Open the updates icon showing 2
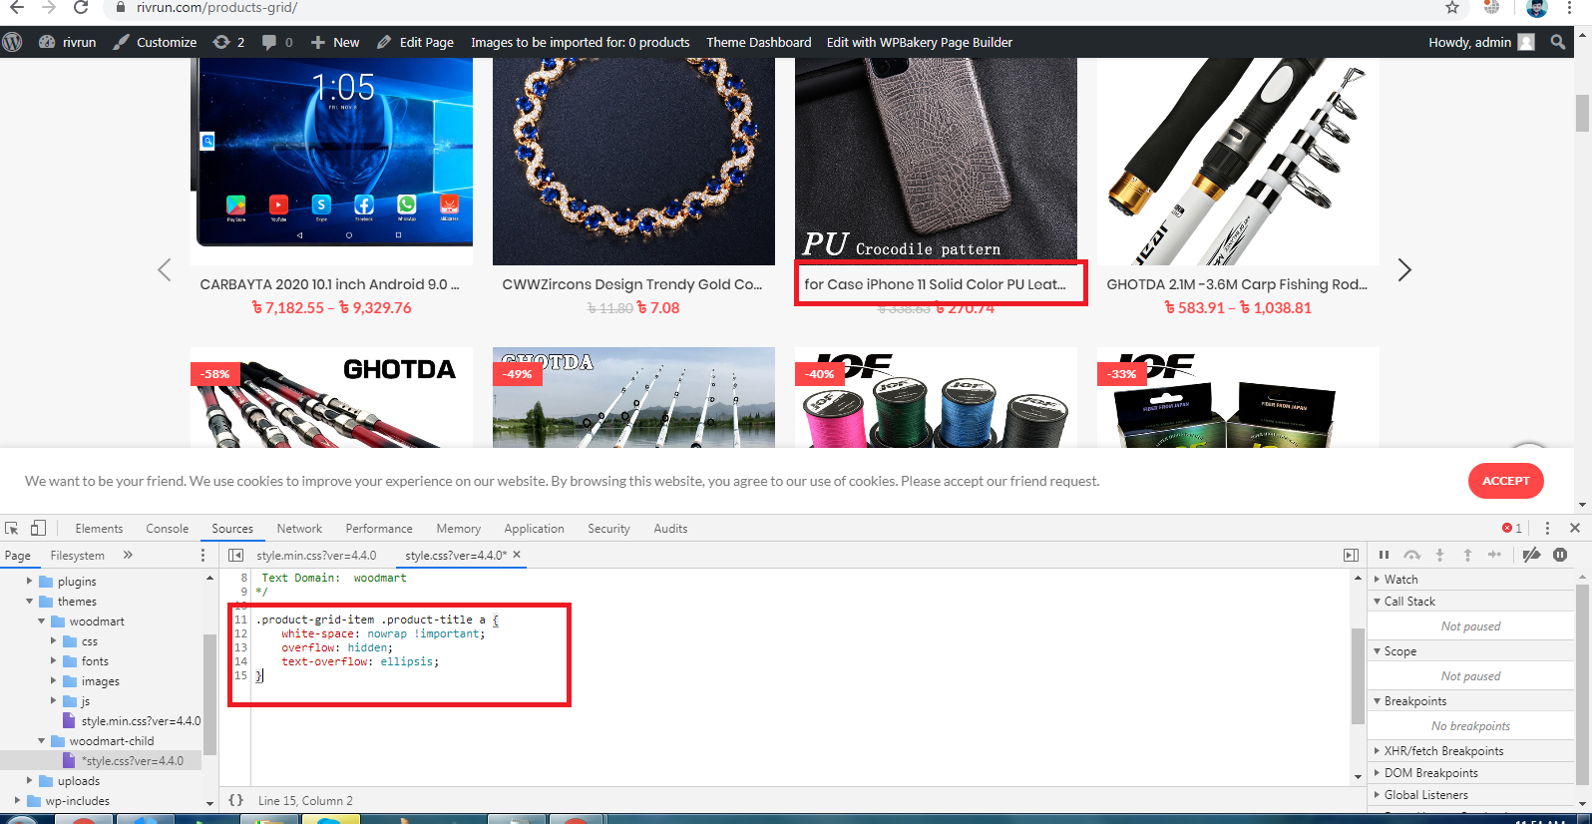The image size is (1592, 824). [x=228, y=42]
